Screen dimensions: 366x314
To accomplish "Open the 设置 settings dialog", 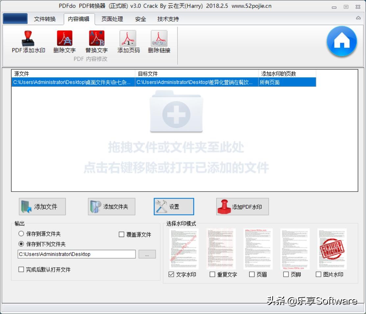I will [173, 206].
